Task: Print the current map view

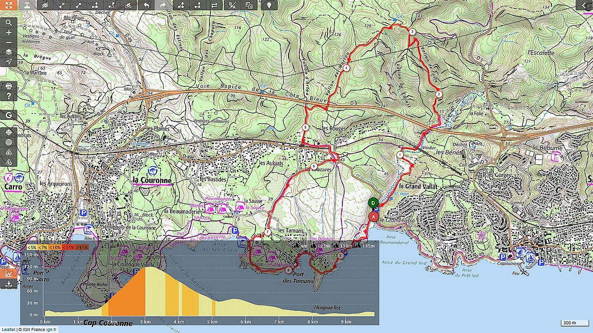Action: pos(8,86)
